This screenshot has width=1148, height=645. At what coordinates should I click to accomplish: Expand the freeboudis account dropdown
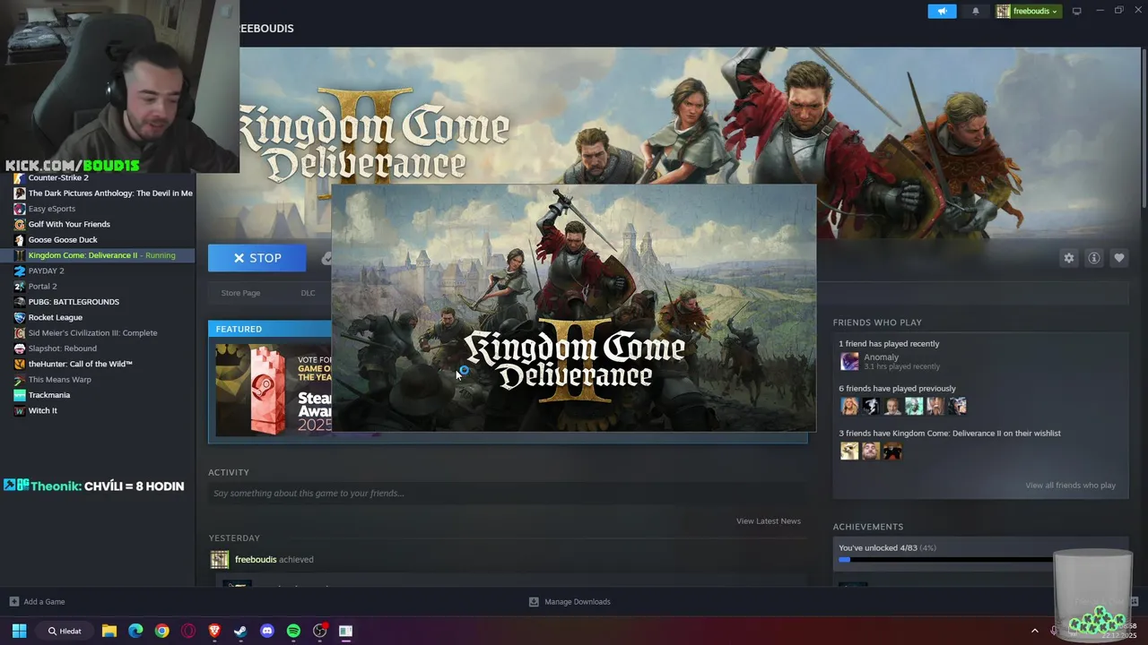1028,12
